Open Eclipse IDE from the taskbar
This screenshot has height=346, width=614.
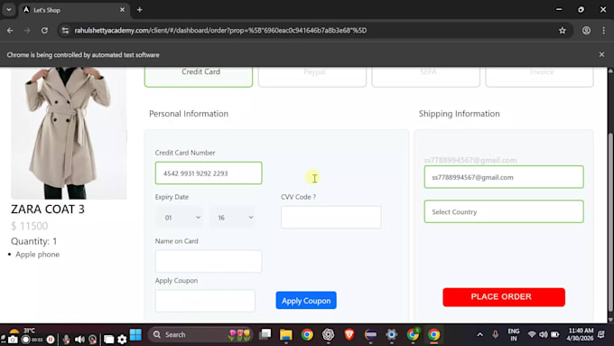370,334
